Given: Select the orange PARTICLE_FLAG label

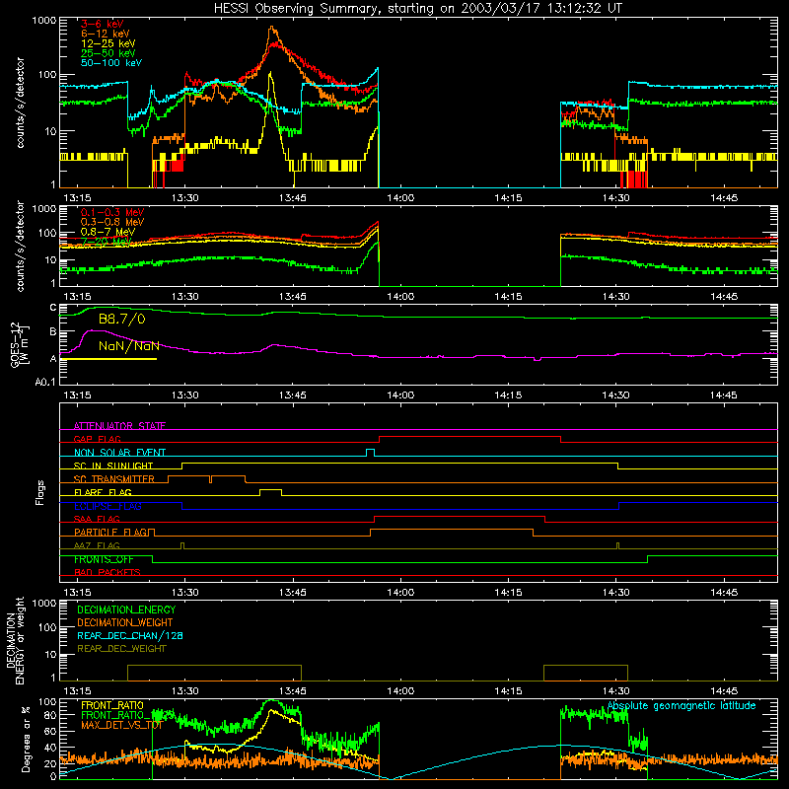Looking at the screenshot, I should 111,532.
